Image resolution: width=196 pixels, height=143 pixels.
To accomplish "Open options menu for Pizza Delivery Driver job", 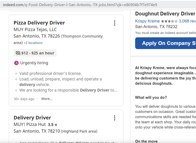I will click(x=115, y=23).
